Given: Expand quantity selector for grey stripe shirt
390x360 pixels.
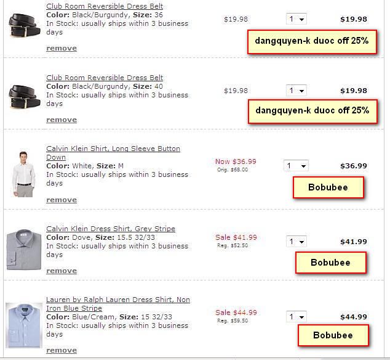Looking at the screenshot, I should coord(296,242).
